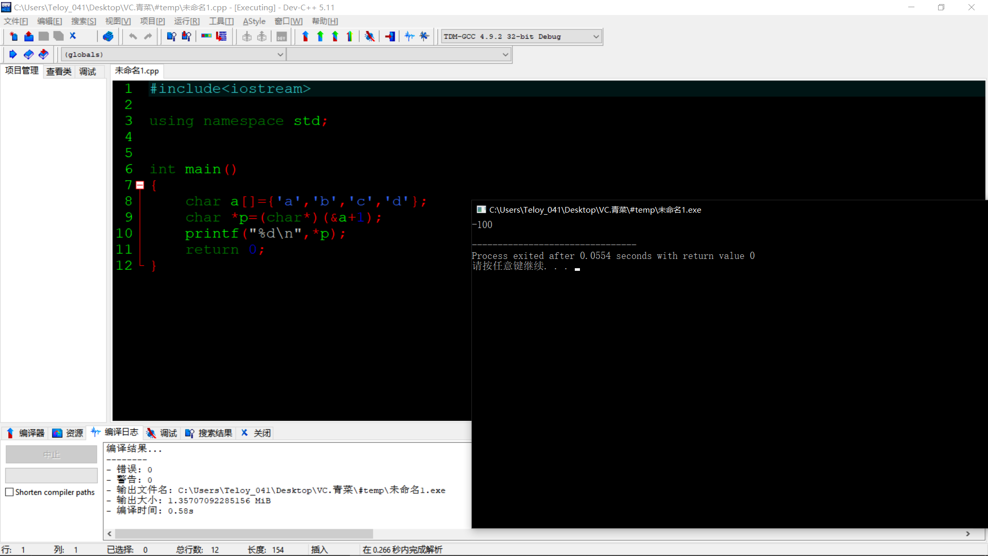Stop program execution icon

(390, 37)
